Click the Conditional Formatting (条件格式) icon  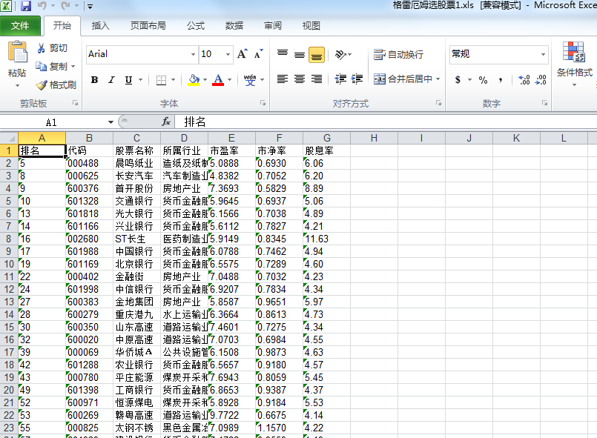(574, 52)
